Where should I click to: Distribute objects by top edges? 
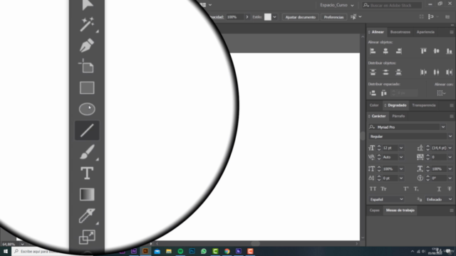click(x=373, y=73)
